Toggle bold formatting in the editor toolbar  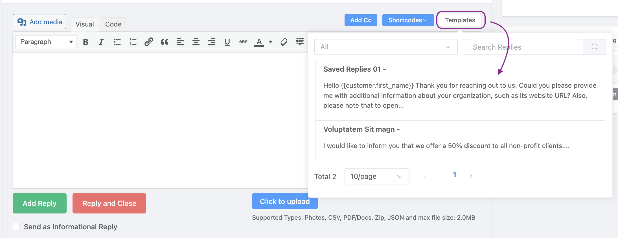coord(86,42)
